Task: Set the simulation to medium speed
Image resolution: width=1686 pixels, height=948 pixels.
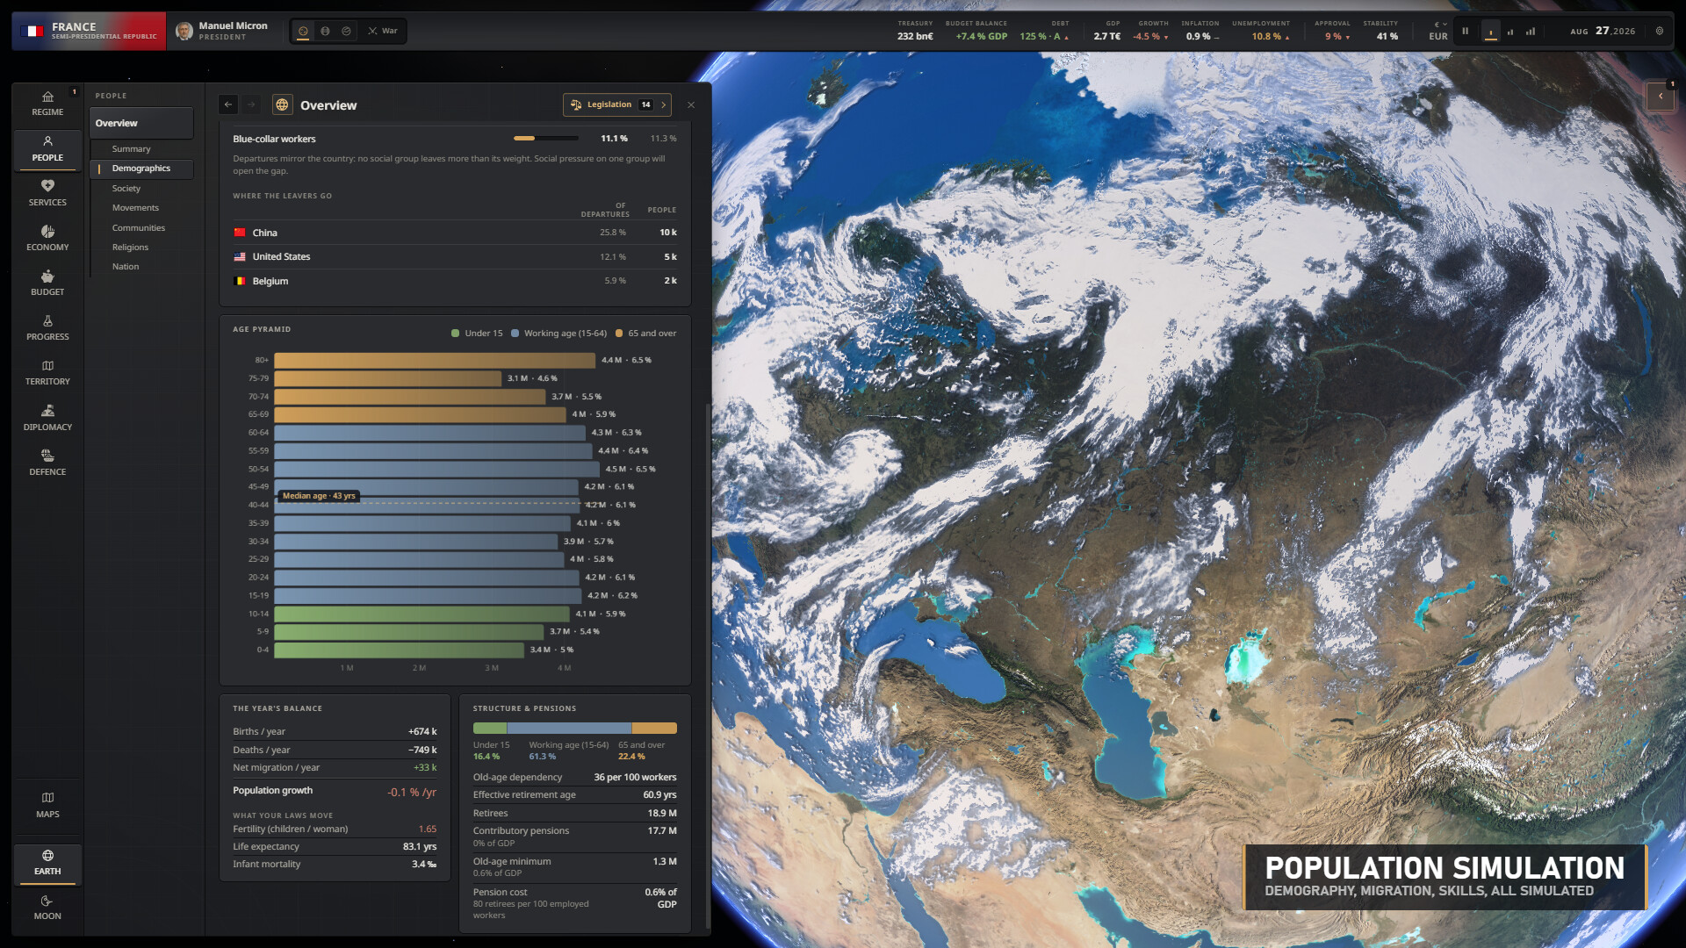Action: pyautogui.click(x=1510, y=31)
